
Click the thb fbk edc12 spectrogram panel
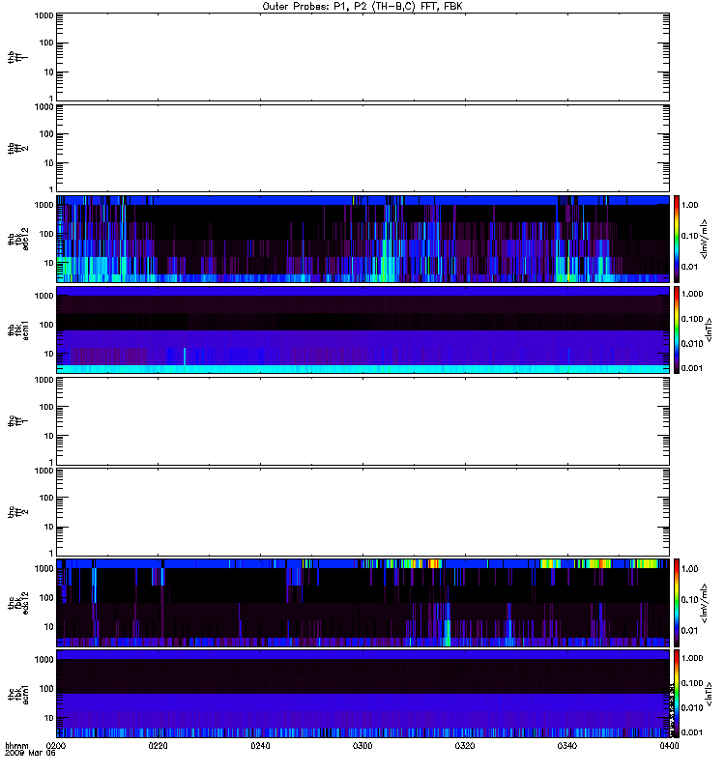362,239
